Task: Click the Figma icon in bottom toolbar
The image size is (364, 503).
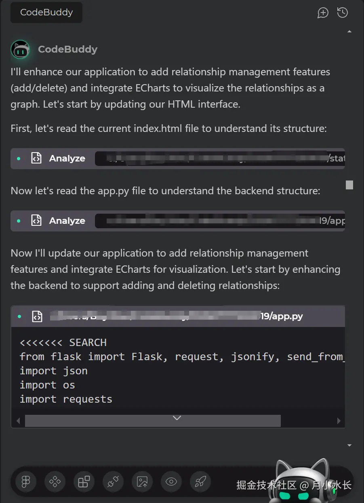Action: coord(26,482)
